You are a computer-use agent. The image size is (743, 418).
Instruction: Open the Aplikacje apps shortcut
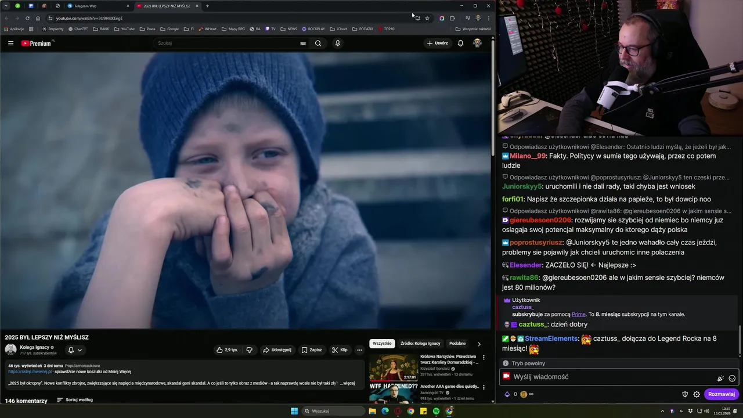14,29
